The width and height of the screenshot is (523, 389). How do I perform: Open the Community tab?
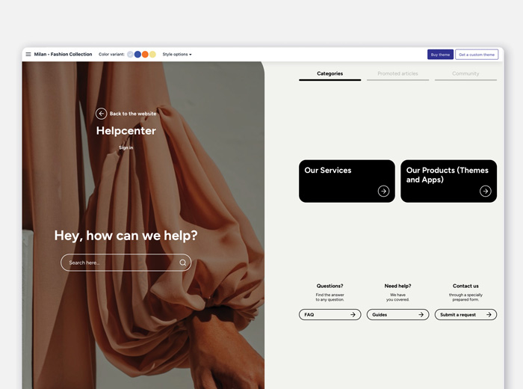pos(465,74)
